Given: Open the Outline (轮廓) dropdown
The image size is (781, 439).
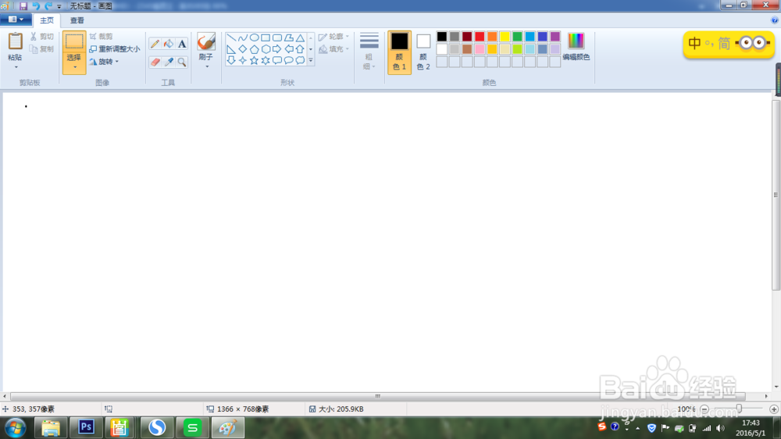Looking at the screenshot, I should tap(333, 37).
